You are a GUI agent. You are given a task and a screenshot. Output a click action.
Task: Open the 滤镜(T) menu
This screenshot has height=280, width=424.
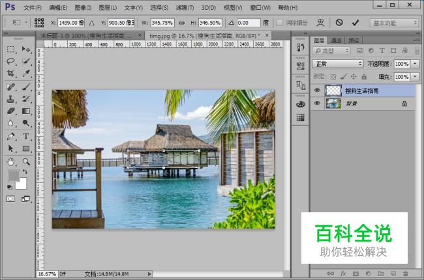[185, 8]
